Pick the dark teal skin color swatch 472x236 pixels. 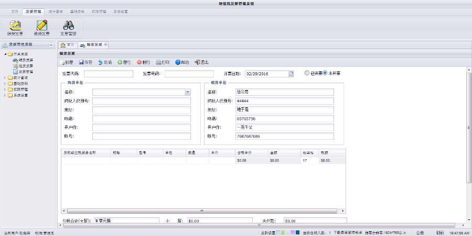click(x=297, y=232)
